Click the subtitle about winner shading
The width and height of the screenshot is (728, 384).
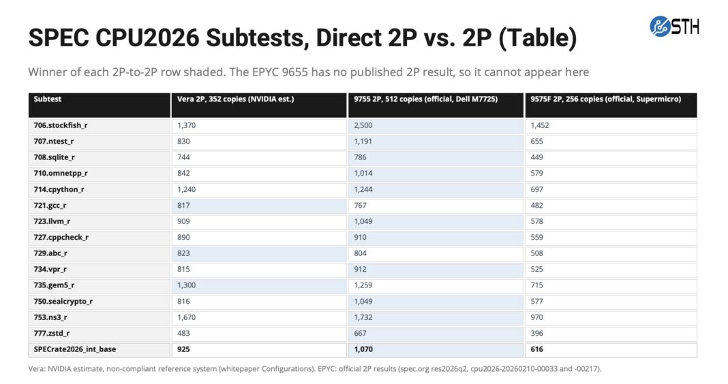tap(308, 72)
